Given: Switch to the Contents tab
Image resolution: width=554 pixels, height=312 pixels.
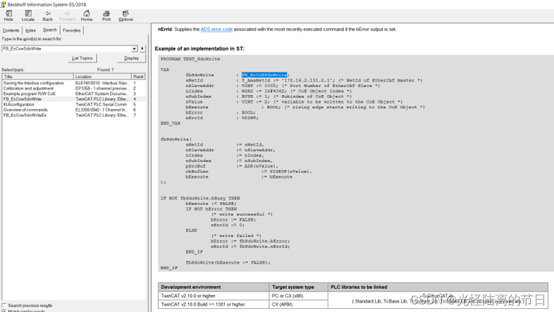Looking at the screenshot, I should [11, 30].
